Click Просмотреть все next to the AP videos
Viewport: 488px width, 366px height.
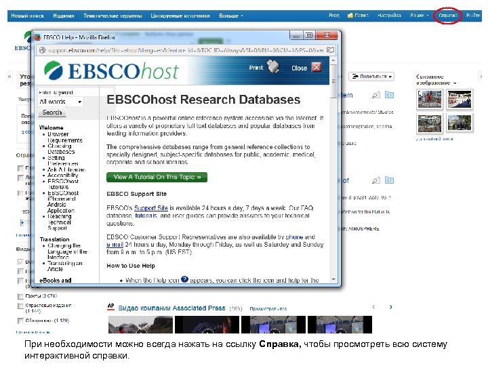(x=268, y=309)
